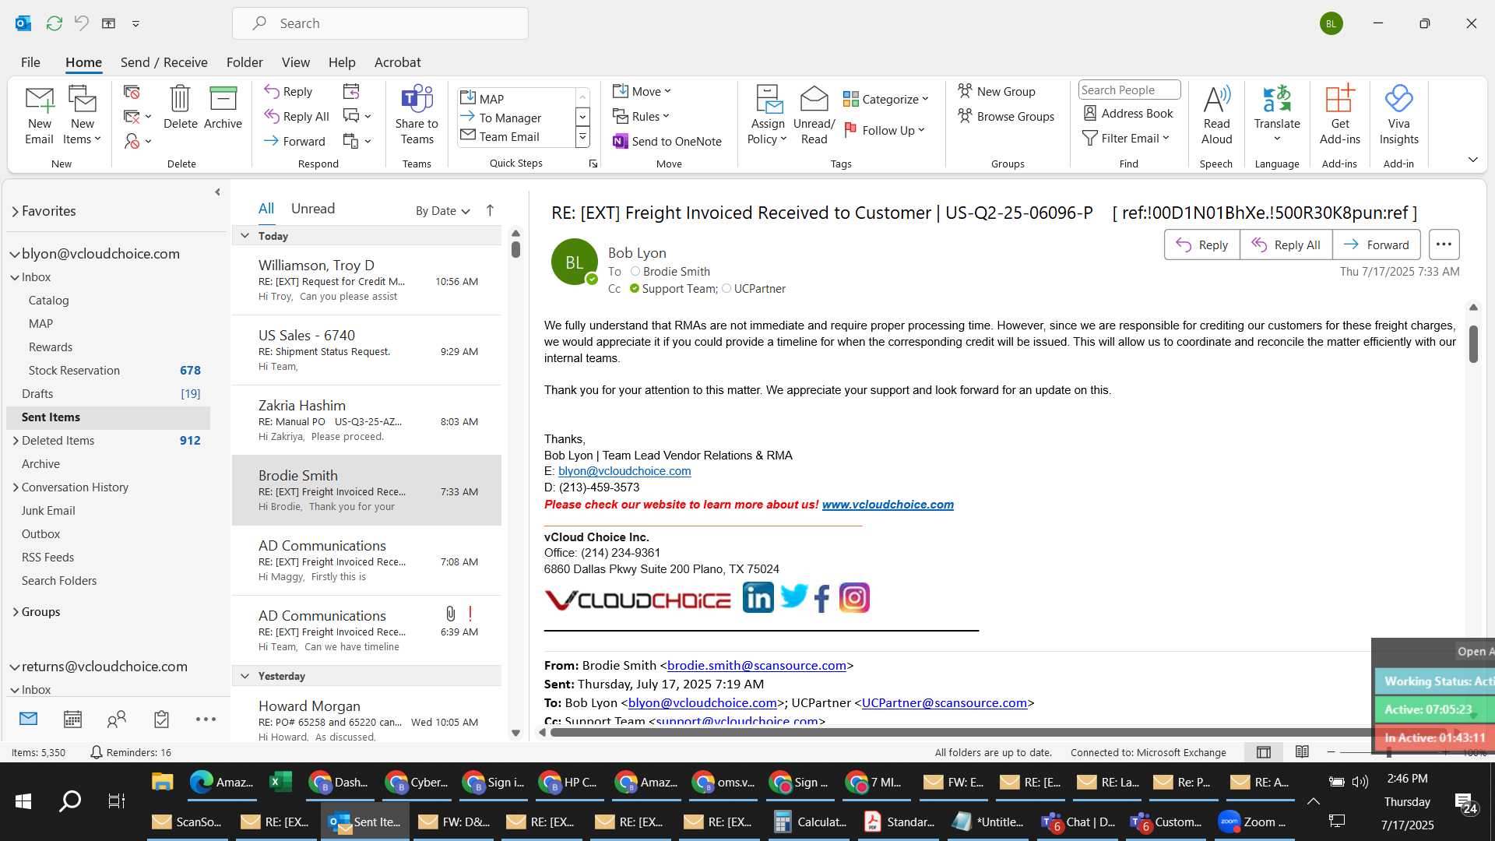
Task: Open Windows Start menu
Action: (23, 801)
